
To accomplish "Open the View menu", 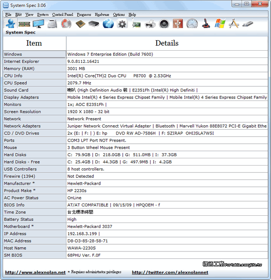I will click(x=29, y=14).
